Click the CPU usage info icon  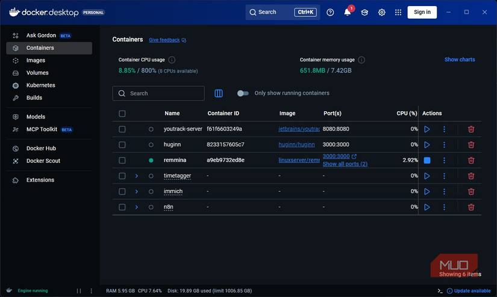(x=172, y=60)
